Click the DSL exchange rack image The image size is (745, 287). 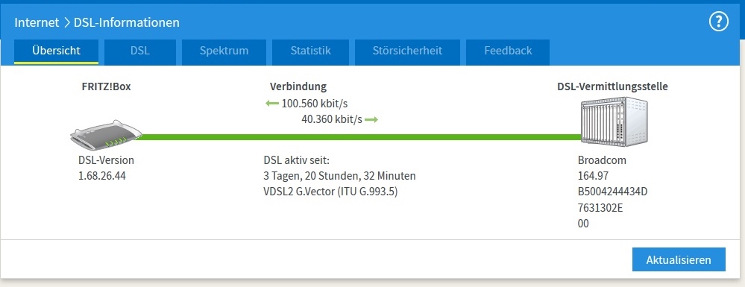pyautogui.click(x=614, y=122)
